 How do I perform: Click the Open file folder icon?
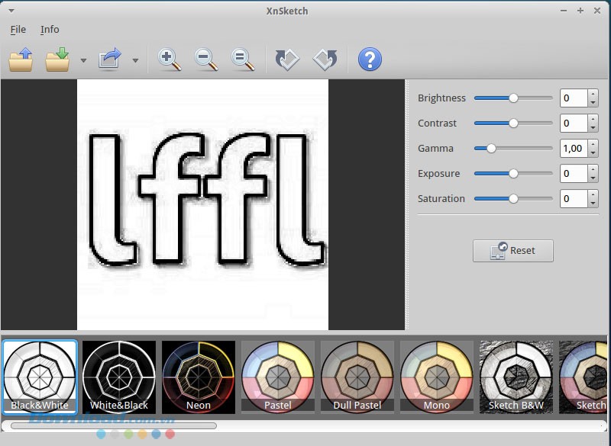(21, 59)
